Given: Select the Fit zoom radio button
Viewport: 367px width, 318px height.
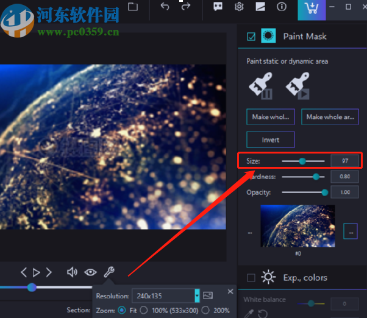Looking at the screenshot, I should pos(122,310).
